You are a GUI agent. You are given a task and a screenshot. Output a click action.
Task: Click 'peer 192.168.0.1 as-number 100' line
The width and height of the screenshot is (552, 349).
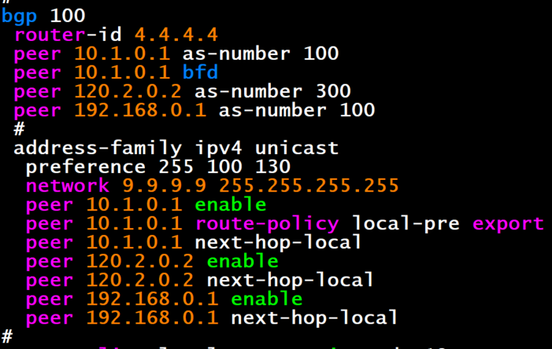[x=194, y=110]
